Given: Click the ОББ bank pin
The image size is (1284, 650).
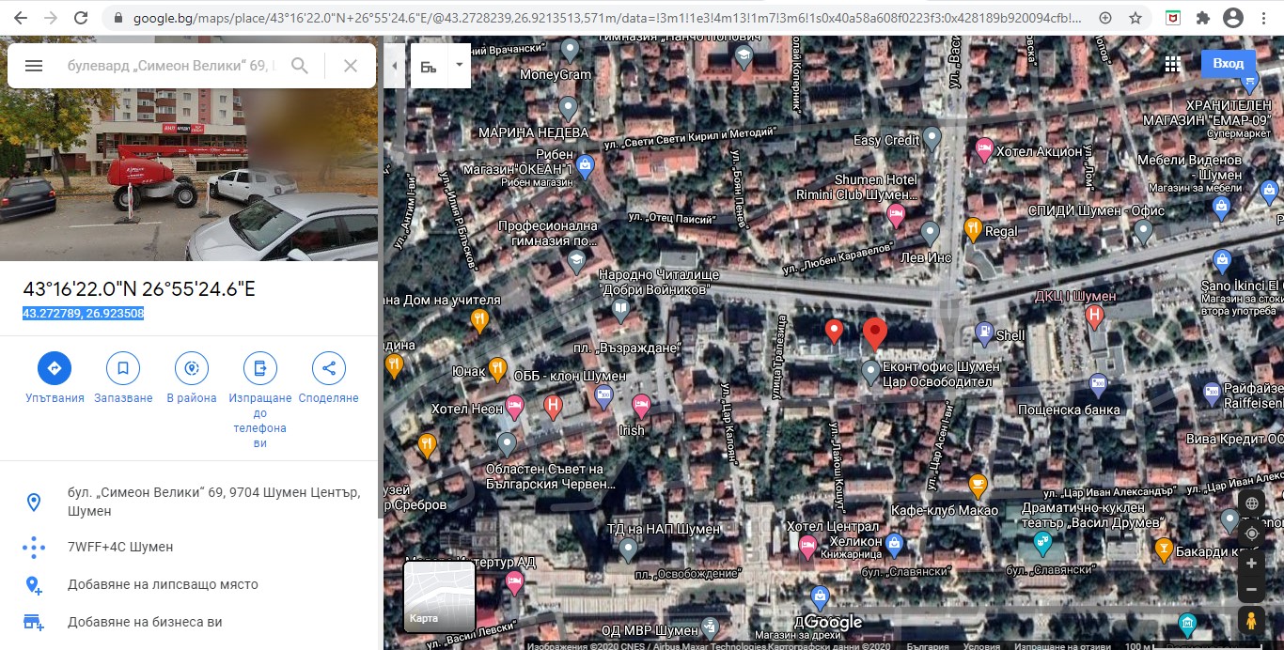Looking at the screenshot, I should tap(604, 395).
